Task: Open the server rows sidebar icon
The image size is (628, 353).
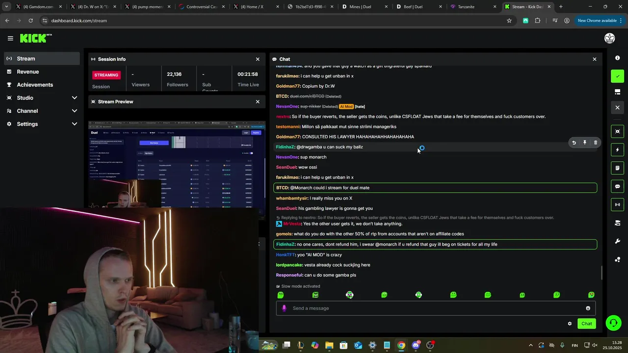Action: (x=617, y=223)
